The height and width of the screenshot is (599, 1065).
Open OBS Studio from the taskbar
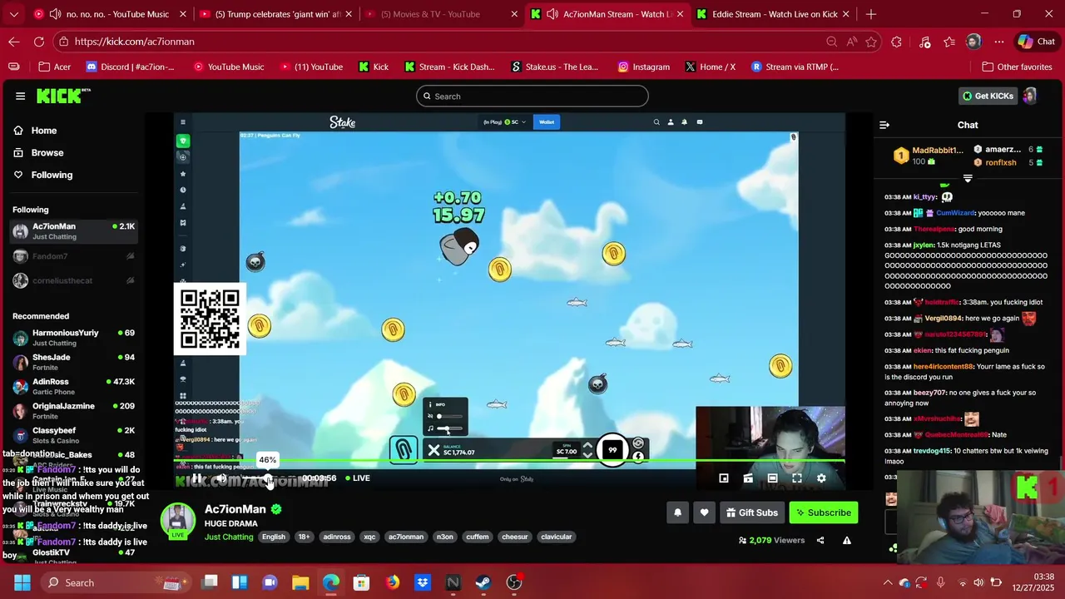pos(514,582)
